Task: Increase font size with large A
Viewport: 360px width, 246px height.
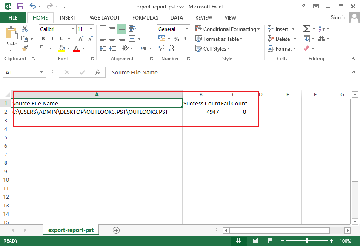Action: [81, 39]
